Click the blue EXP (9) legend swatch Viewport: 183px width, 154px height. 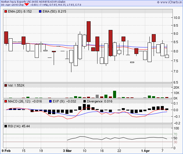click(50, 101)
